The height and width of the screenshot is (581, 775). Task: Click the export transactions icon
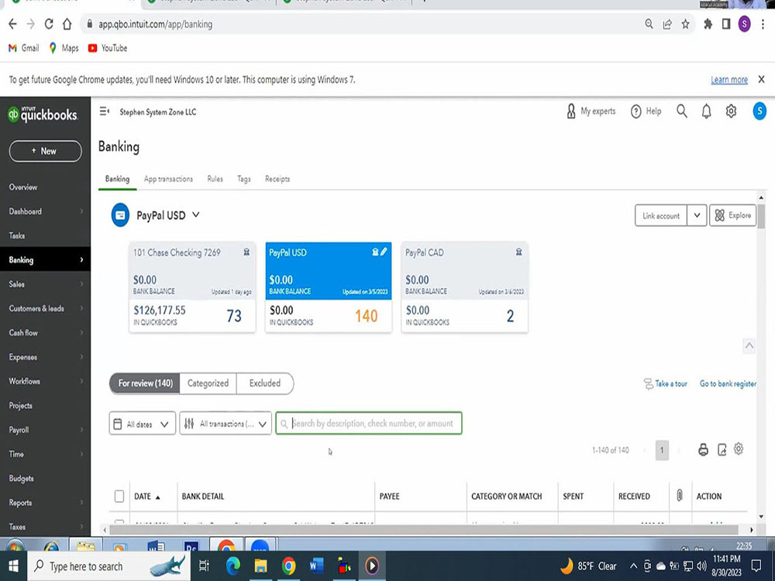click(721, 449)
